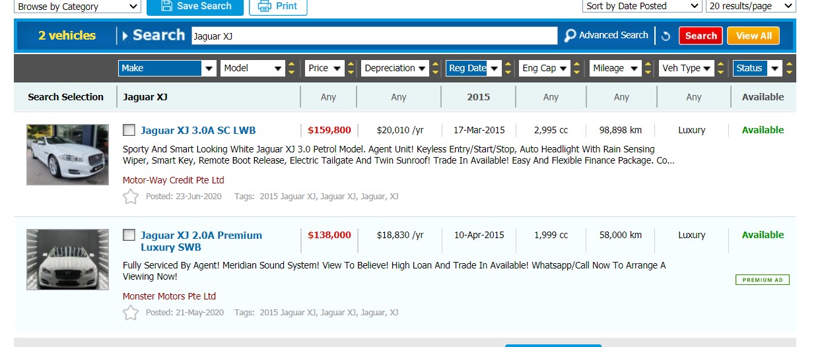Click the Reg Date sort arrows icon
This screenshot has height=347, width=826.
[508, 69]
